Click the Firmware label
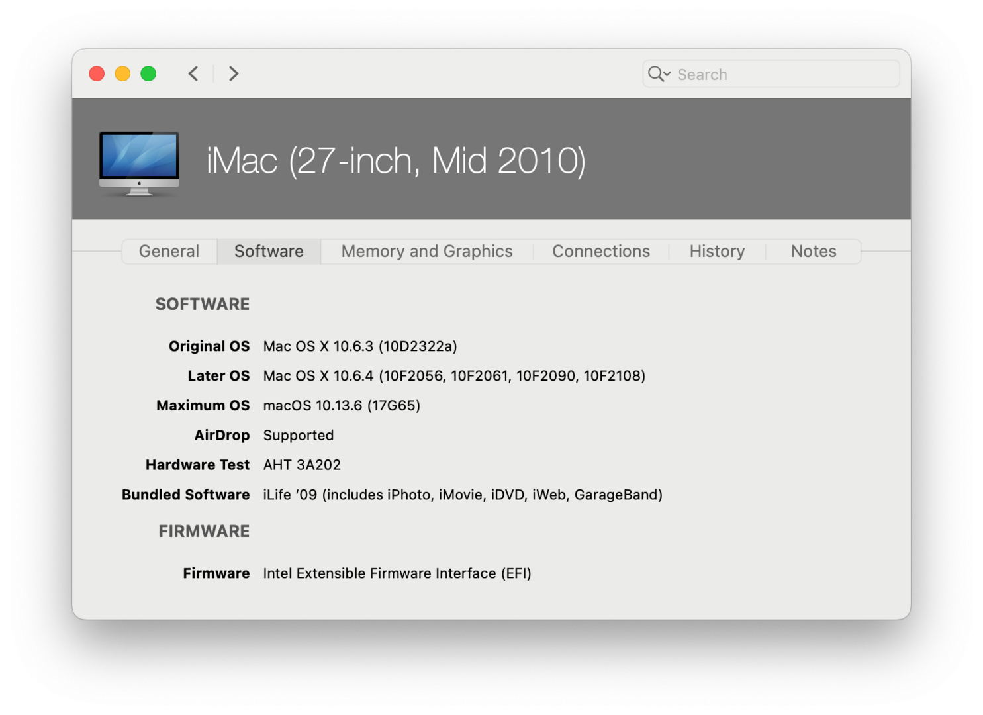The height and width of the screenshot is (715, 983). 216,573
